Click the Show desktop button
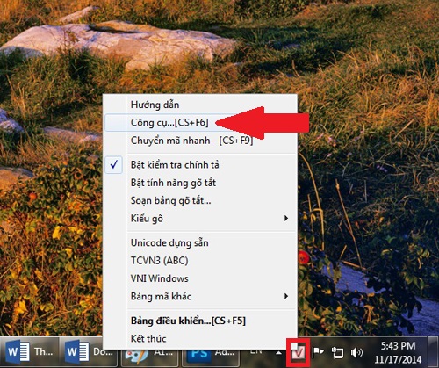439x368 pixels. [433, 352]
